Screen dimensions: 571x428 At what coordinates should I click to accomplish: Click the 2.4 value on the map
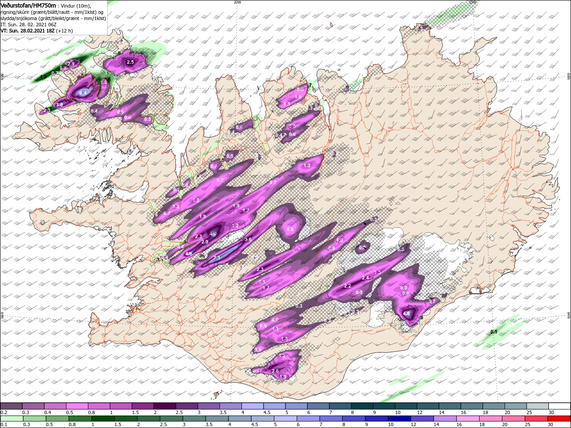(x=366, y=278)
